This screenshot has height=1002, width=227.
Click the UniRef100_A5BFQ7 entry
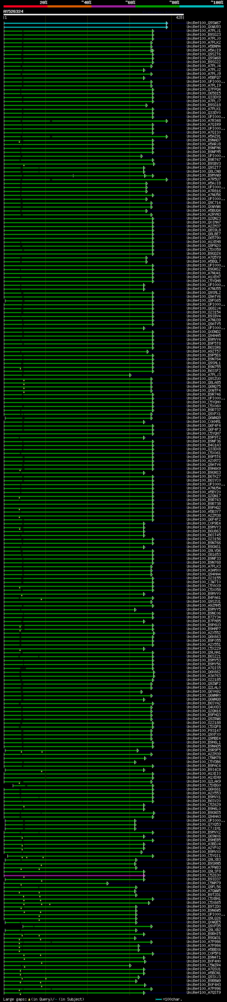[204, 78]
